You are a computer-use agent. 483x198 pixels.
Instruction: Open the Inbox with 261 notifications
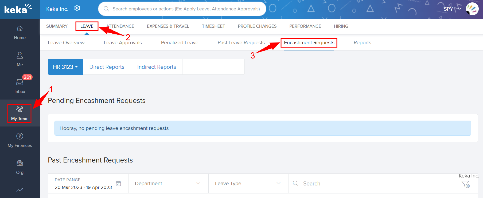(x=20, y=82)
